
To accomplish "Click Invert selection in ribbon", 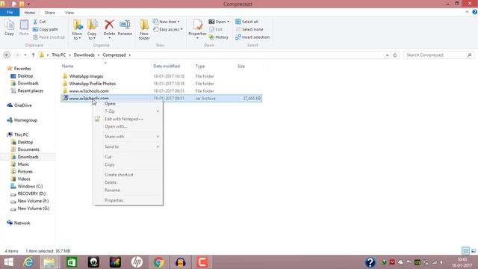I will click(x=252, y=37).
